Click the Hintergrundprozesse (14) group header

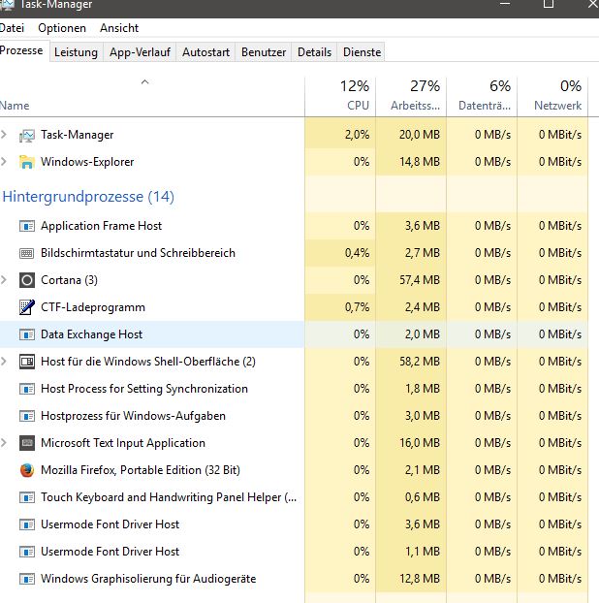pos(88,197)
